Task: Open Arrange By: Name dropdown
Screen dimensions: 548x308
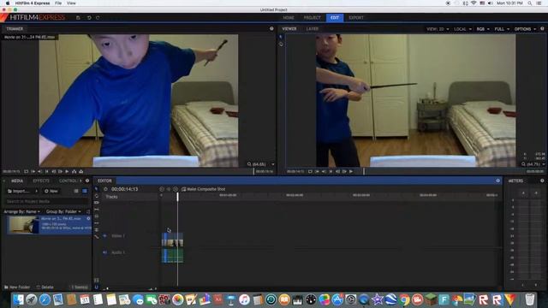Action: pos(21,211)
